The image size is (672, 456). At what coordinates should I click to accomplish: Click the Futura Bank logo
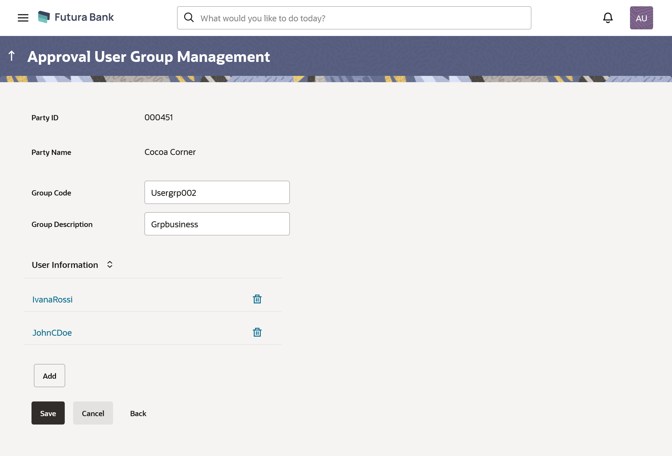tap(76, 17)
